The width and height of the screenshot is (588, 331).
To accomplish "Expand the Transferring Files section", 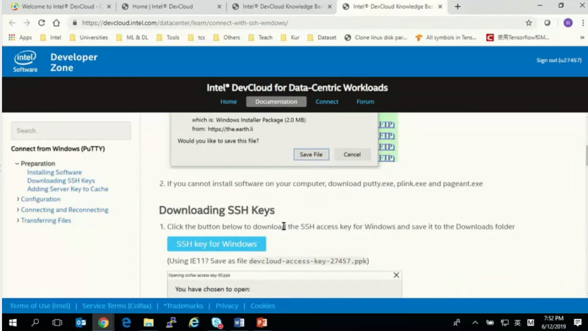I will [x=18, y=220].
